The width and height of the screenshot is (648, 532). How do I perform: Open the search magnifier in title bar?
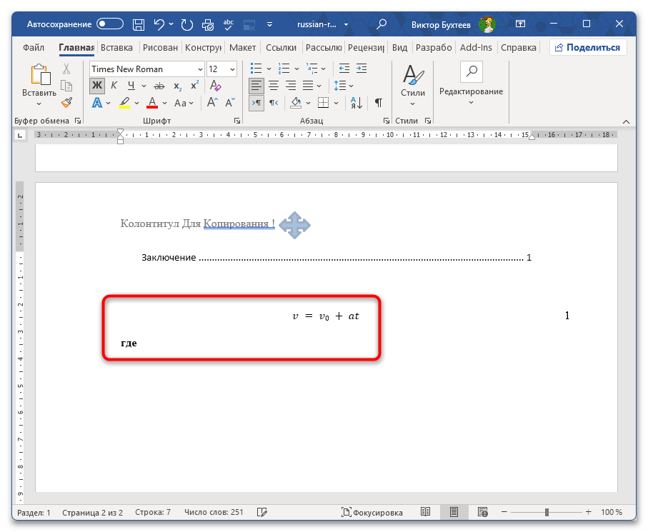click(382, 24)
